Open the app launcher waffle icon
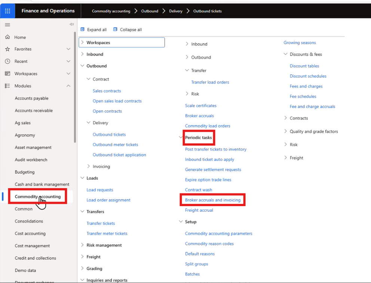 (x=7, y=11)
